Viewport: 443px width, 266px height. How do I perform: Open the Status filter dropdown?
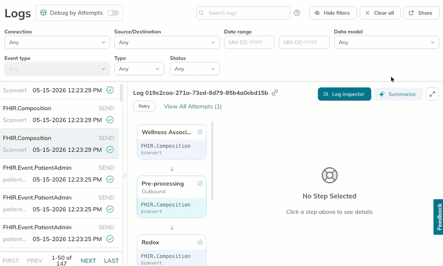pos(194,69)
